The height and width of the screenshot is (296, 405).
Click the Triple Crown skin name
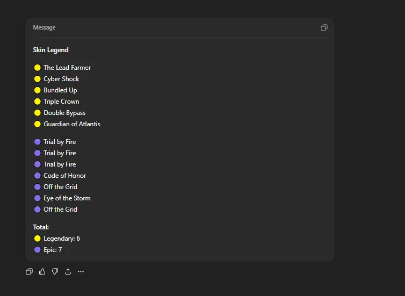61,102
